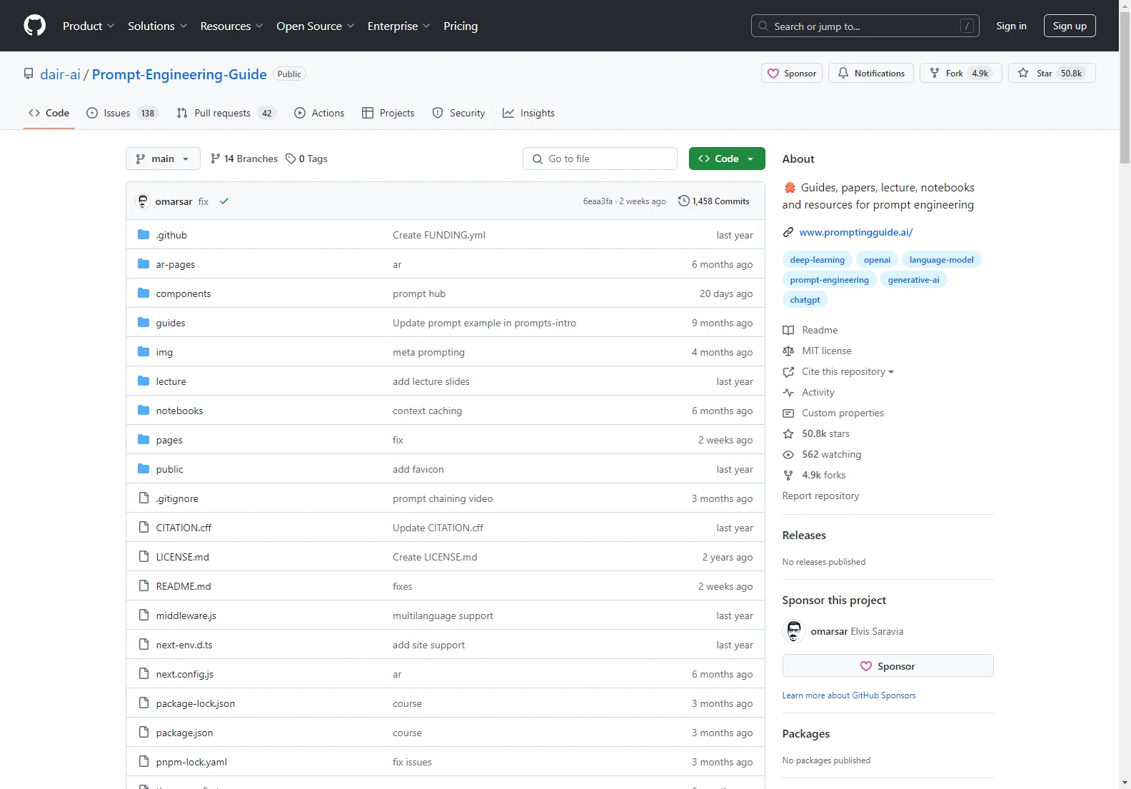
Task: Click the repository book icon beside dair-ai
Action: point(29,74)
